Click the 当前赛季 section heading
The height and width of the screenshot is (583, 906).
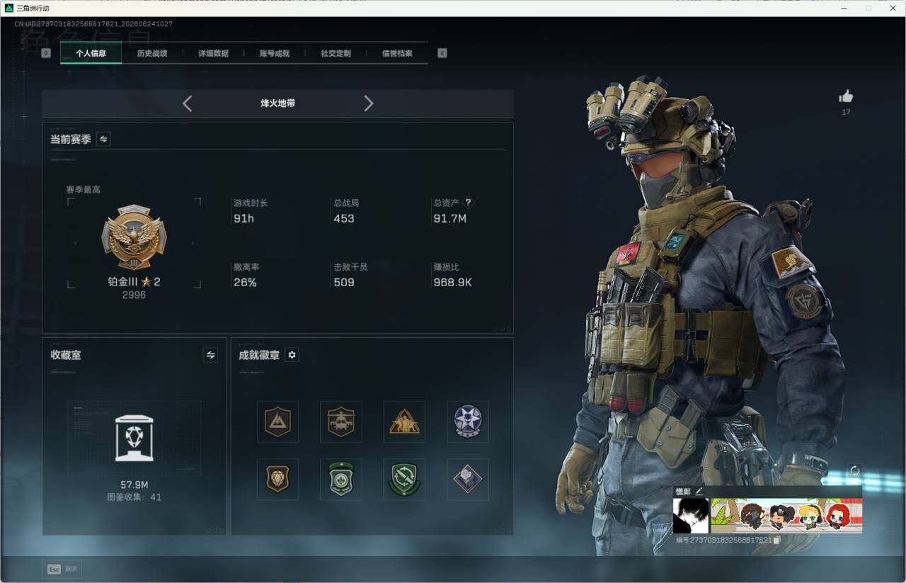71,139
